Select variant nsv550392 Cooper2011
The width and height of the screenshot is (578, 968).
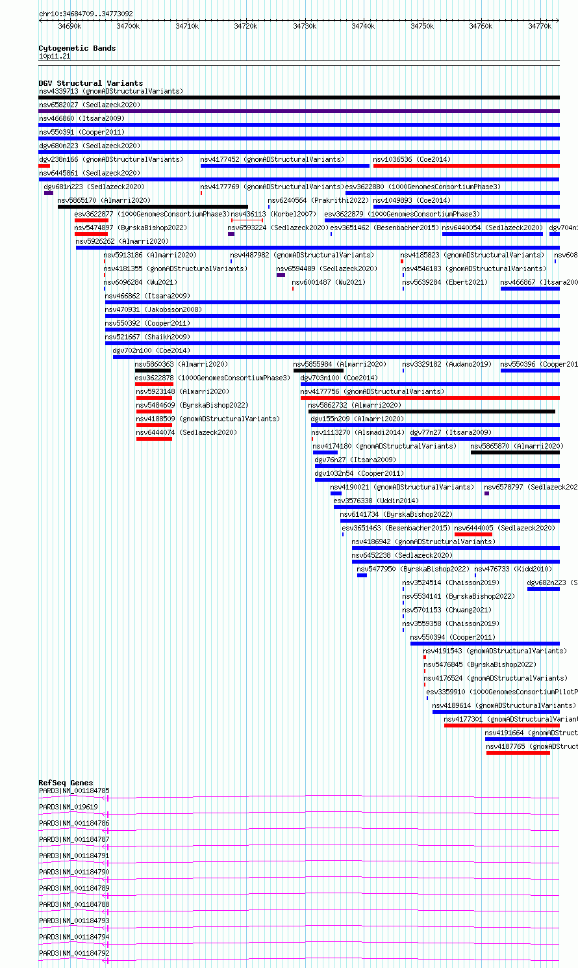tap(147, 323)
